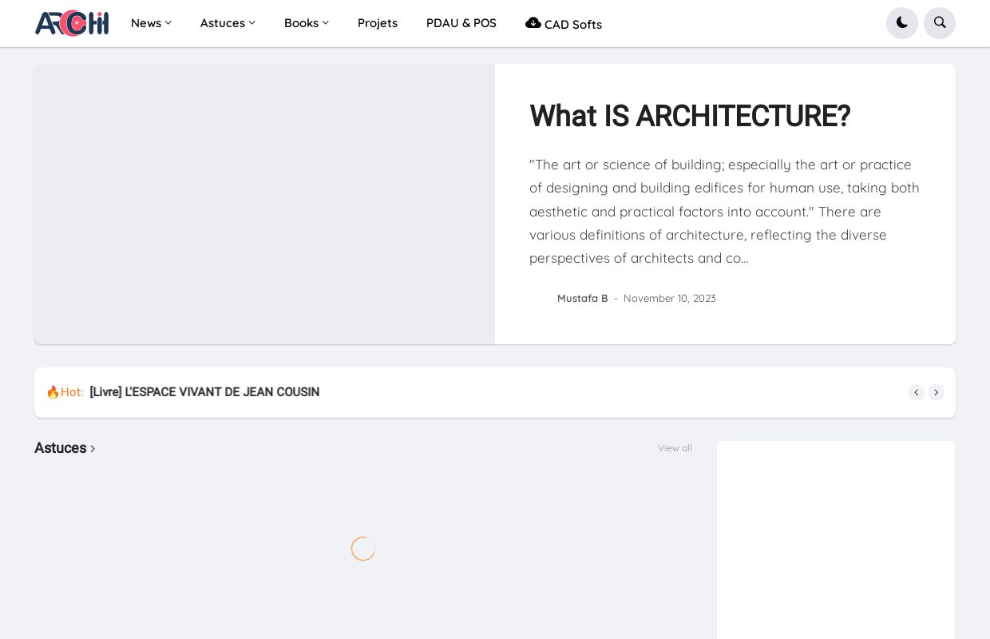Expand the Astuces dropdown menu

point(228,23)
